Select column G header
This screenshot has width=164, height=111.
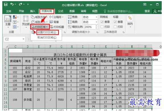coord(61,47)
